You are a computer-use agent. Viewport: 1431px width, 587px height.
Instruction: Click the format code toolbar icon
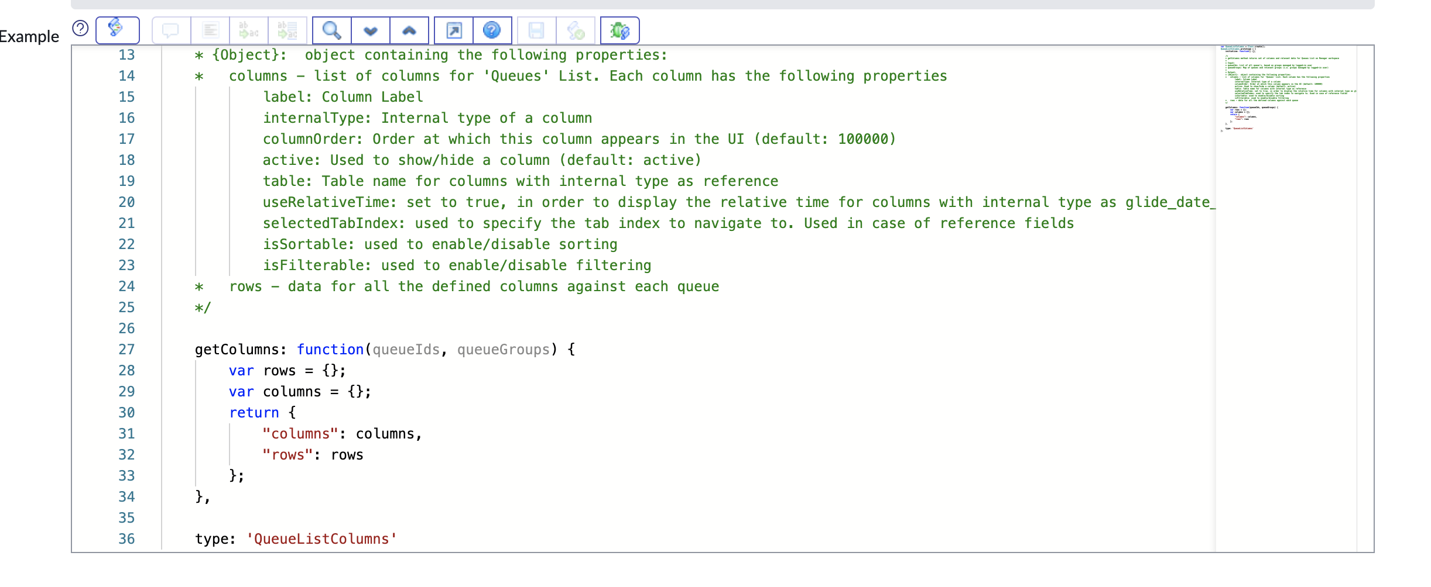click(x=210, y=30)
